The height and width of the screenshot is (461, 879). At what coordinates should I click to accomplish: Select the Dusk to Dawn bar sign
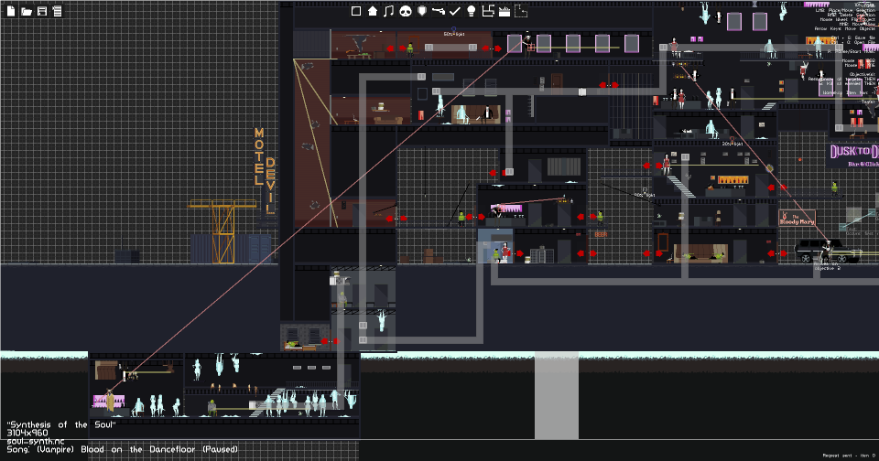pos(853,155)
